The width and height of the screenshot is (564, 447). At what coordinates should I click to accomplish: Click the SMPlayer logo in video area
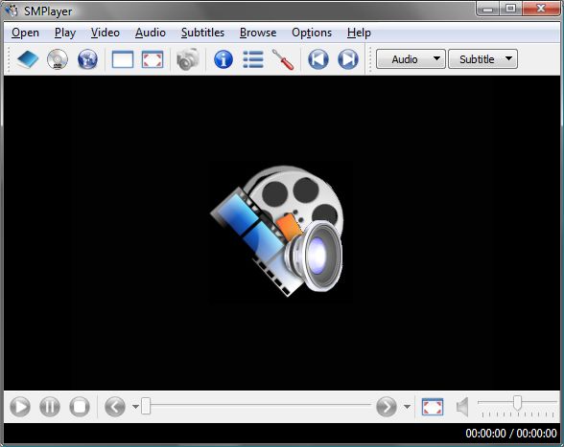pos(277,231)
